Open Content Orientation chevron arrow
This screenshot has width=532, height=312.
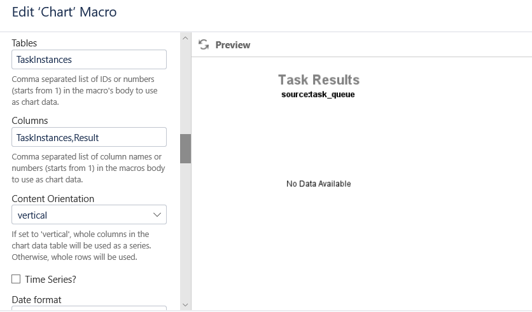click(x=157, y=215)
